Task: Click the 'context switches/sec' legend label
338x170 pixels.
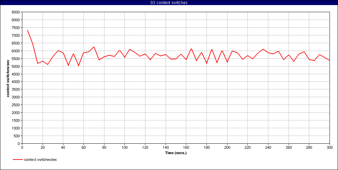Action: [41, 160]
